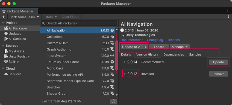The image size is (232, 105).
Task: Switch to the Version History tab
Action: pos(147,54)
